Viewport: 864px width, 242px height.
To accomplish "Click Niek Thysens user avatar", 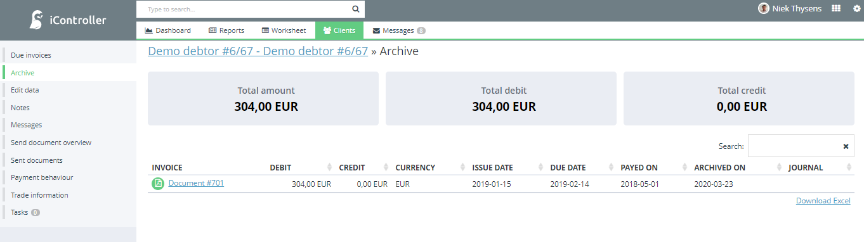I will pyautogui.click(x=764, y=8).
